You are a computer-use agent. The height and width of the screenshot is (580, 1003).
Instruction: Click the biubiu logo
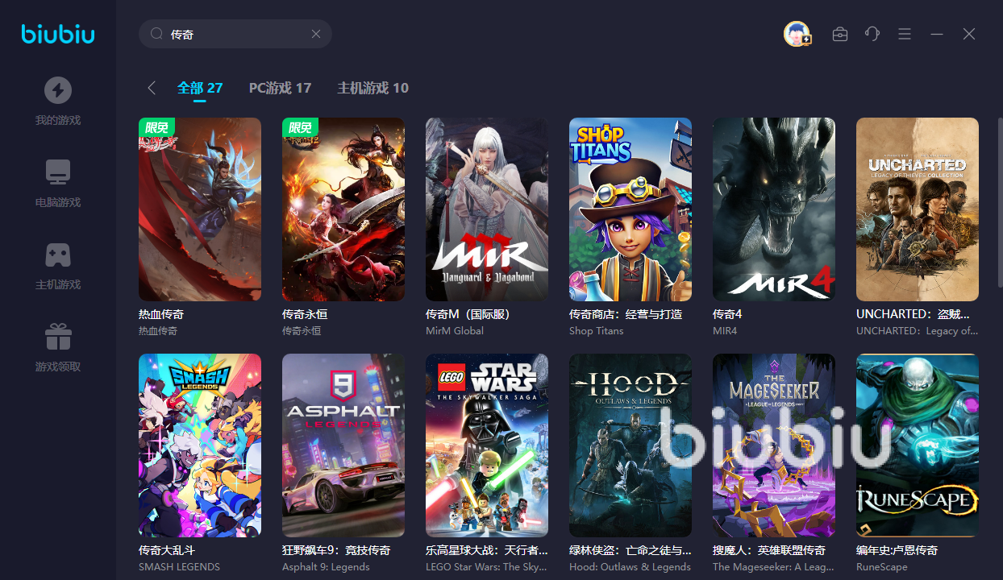(x=58, y=34)
